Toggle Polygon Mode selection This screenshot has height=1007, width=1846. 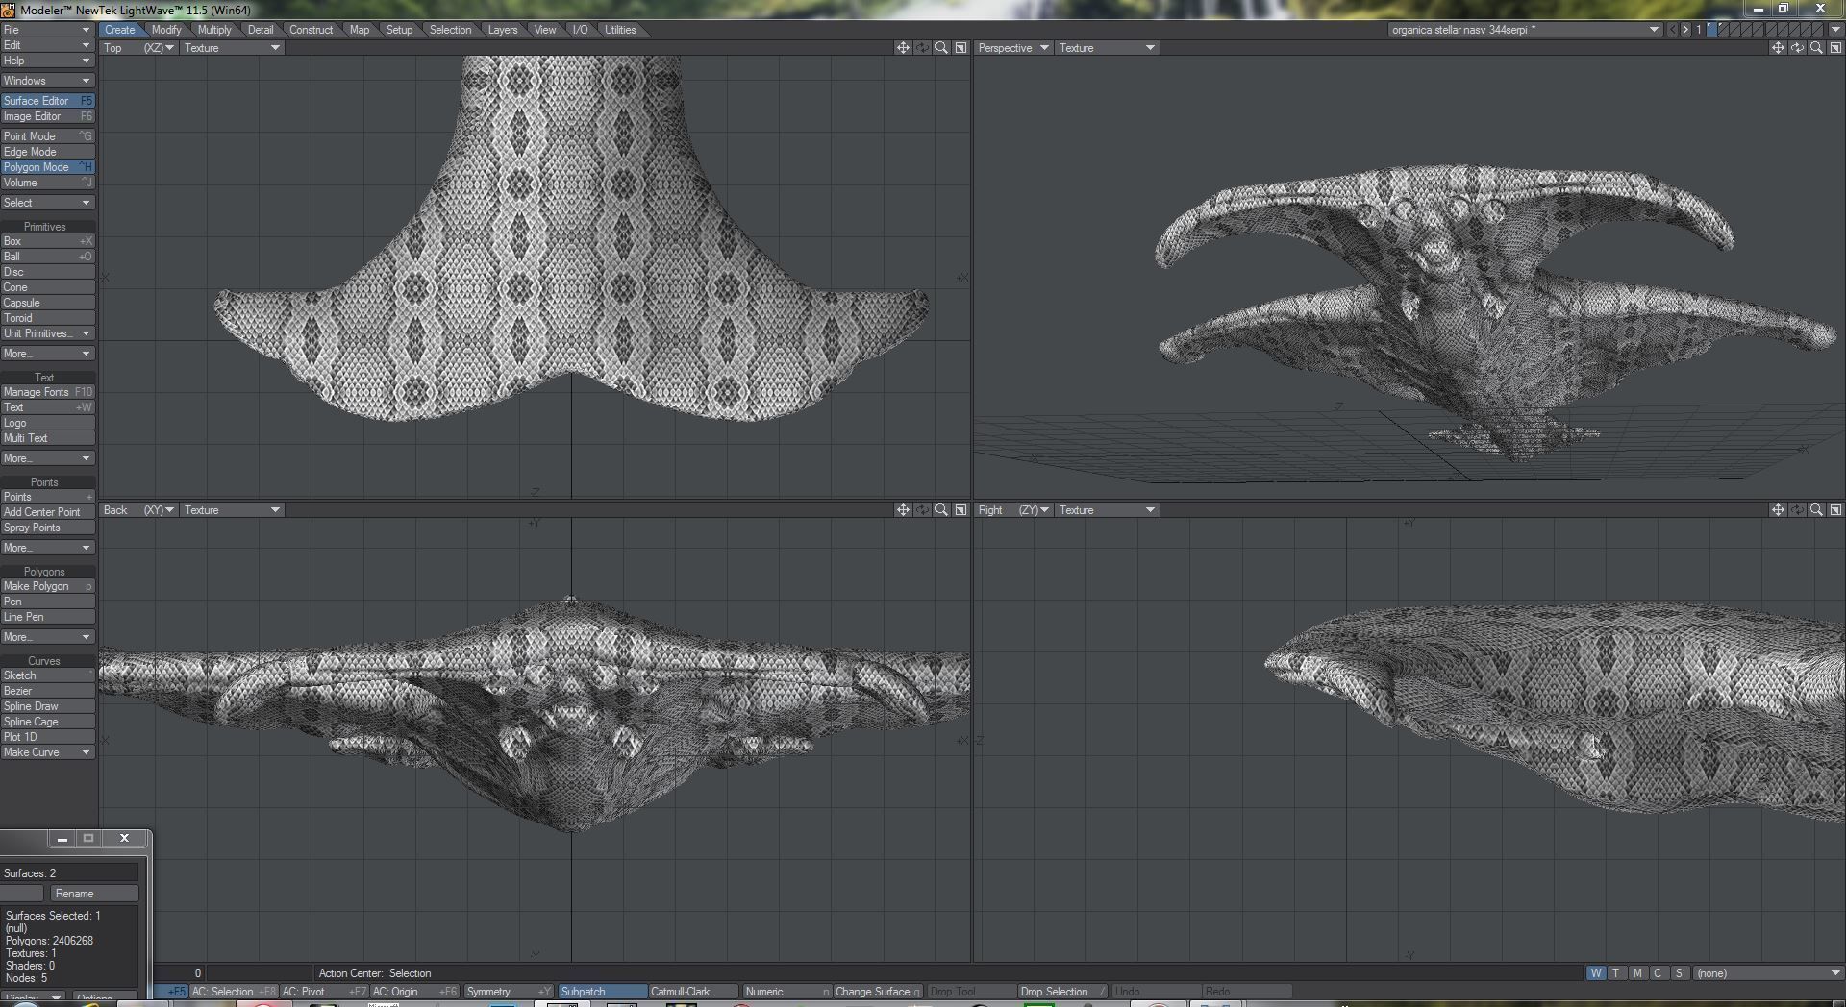click(47, 167)
